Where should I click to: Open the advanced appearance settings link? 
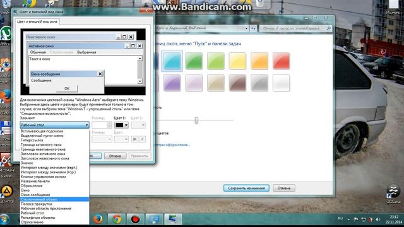(x=172, y=145)
